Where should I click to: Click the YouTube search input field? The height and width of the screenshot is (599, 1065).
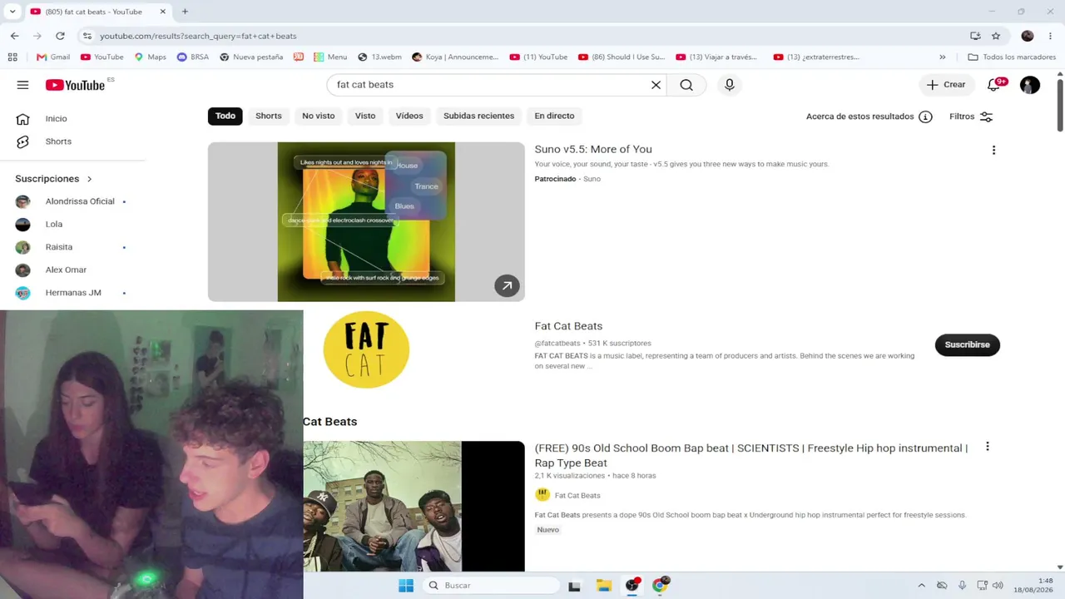tap(491, 85)
